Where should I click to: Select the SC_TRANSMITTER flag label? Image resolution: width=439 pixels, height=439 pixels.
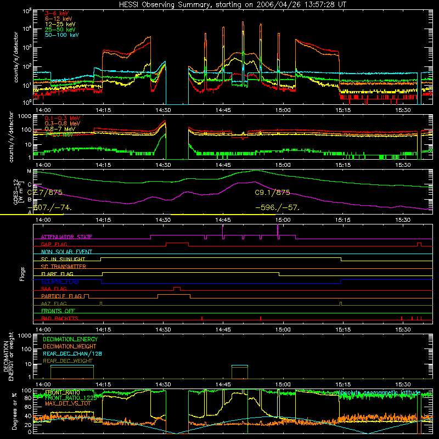click(x=64, y=267)
